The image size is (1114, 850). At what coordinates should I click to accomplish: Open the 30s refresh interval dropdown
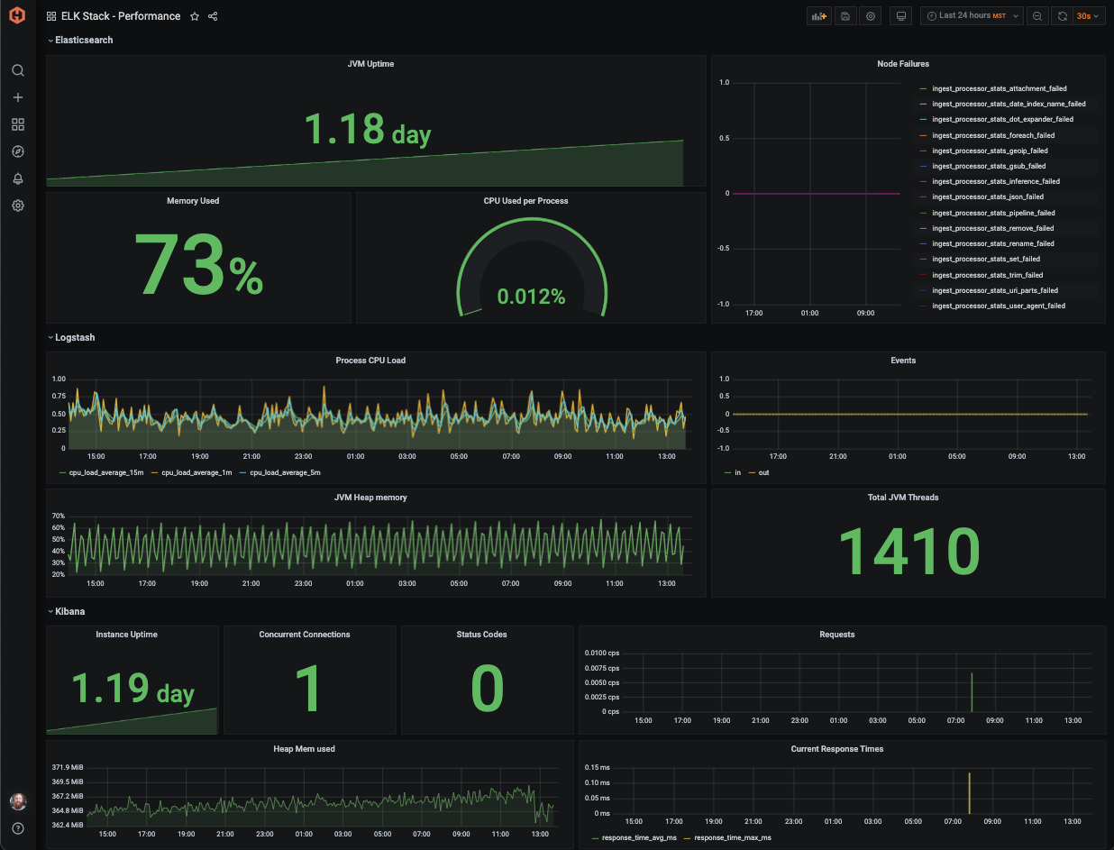tap(1089, 16)
